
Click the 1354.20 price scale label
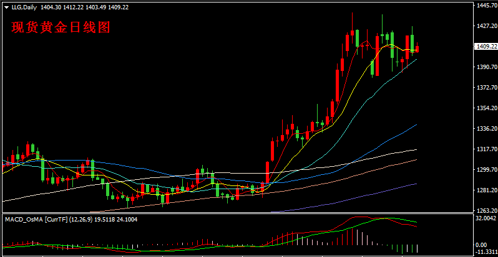point(486,108)
